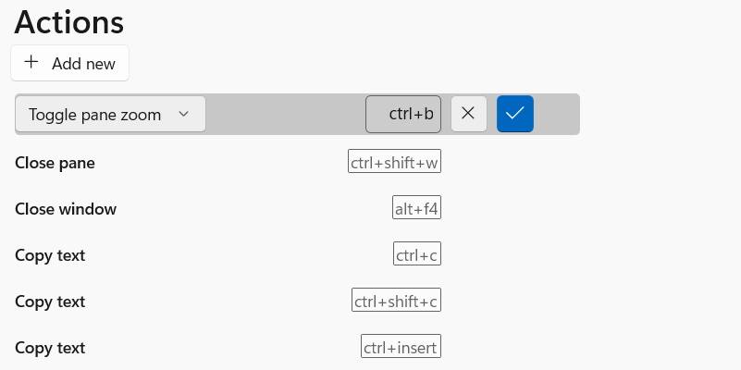The width and height of the screenshot is (741, 370).
Task: Click the ctrl+shift+w key binding
Action: tap(394, 162)
